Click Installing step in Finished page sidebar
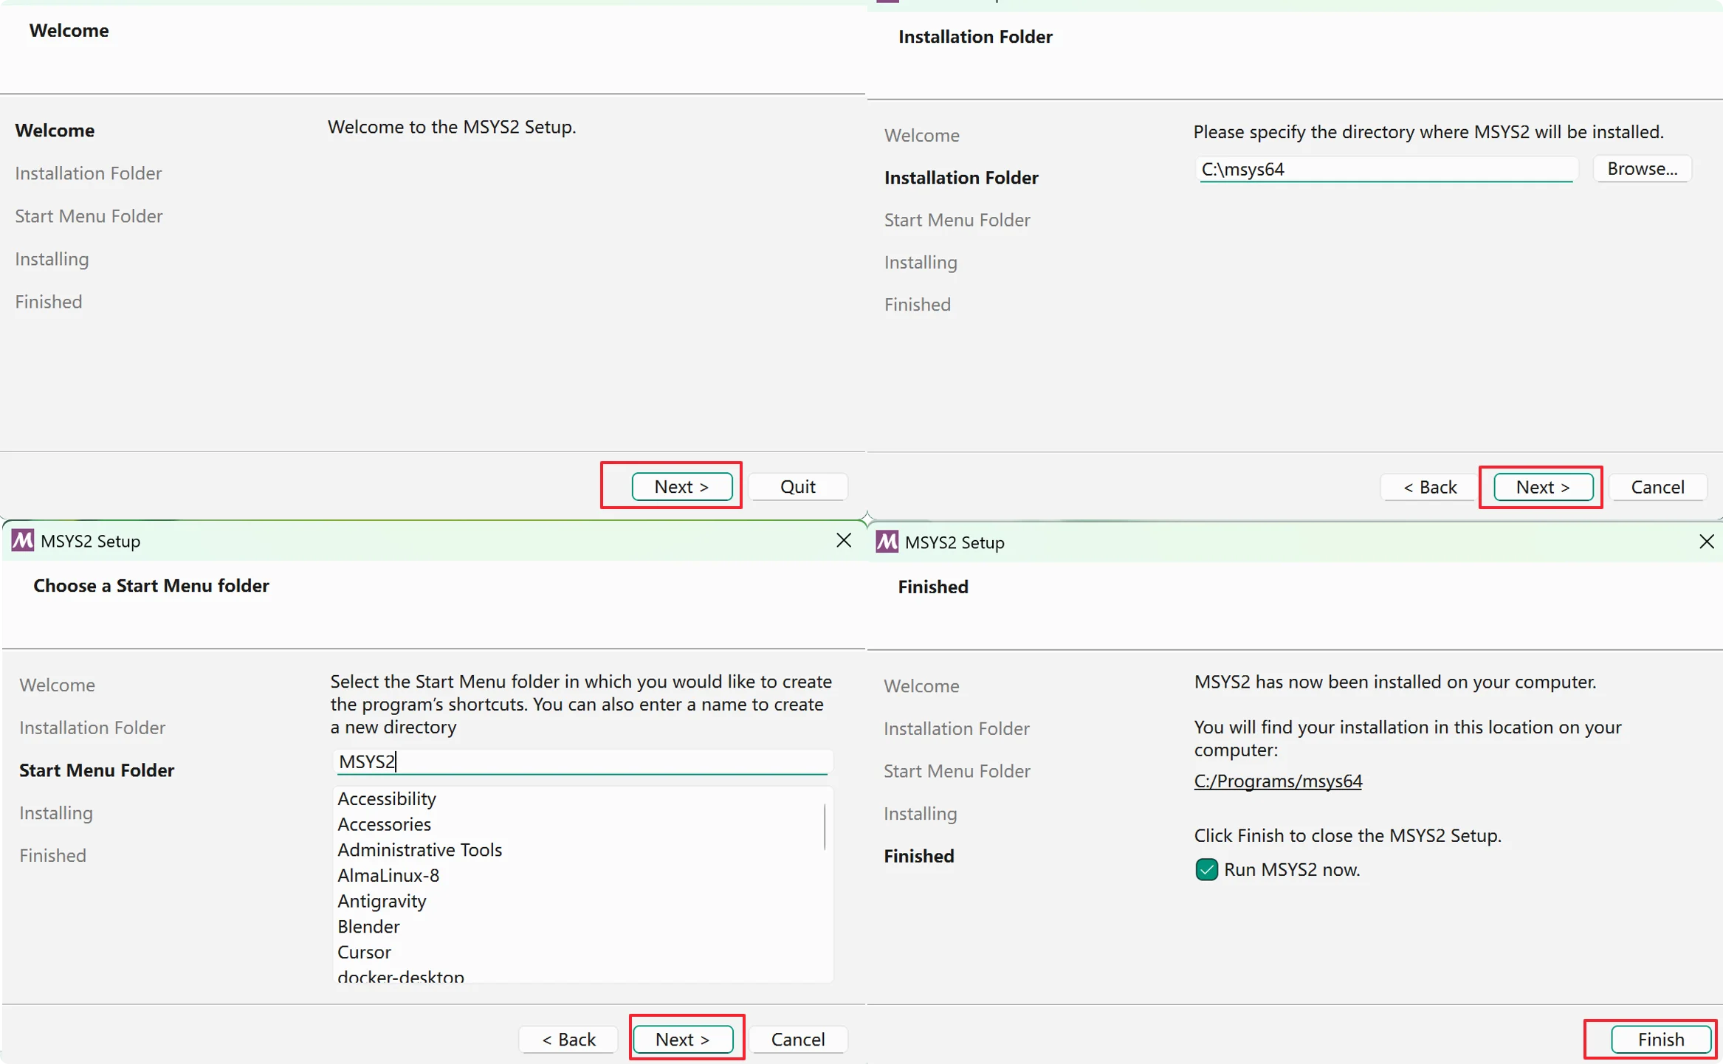This screenshot has height=1064, width=1723. (x=921, y=814)
